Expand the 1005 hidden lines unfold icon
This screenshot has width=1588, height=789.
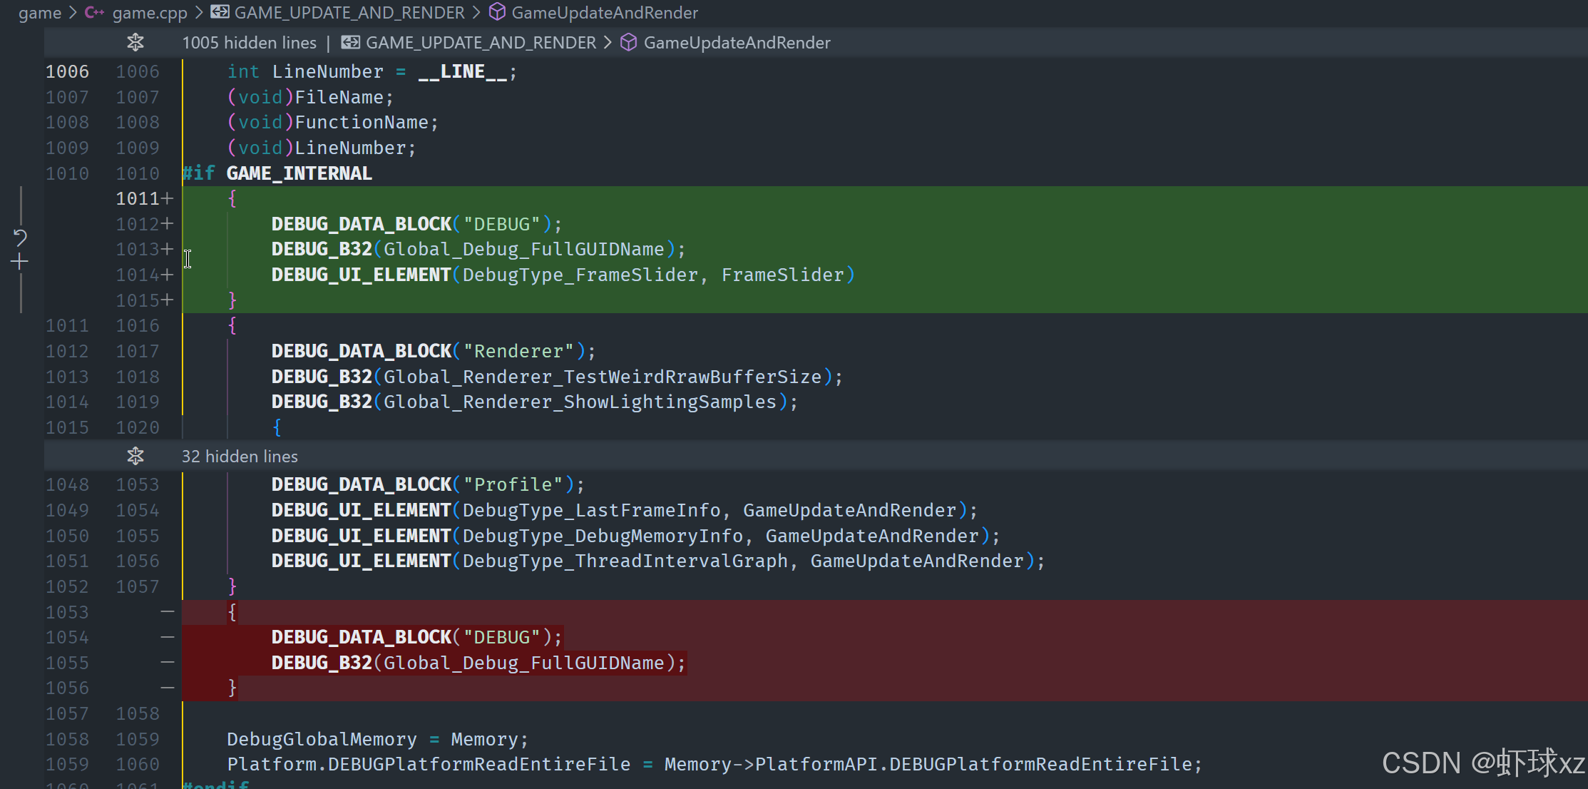pos(135,43)
